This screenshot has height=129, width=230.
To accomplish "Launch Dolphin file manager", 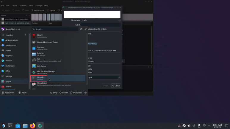I will click(58, 54).
